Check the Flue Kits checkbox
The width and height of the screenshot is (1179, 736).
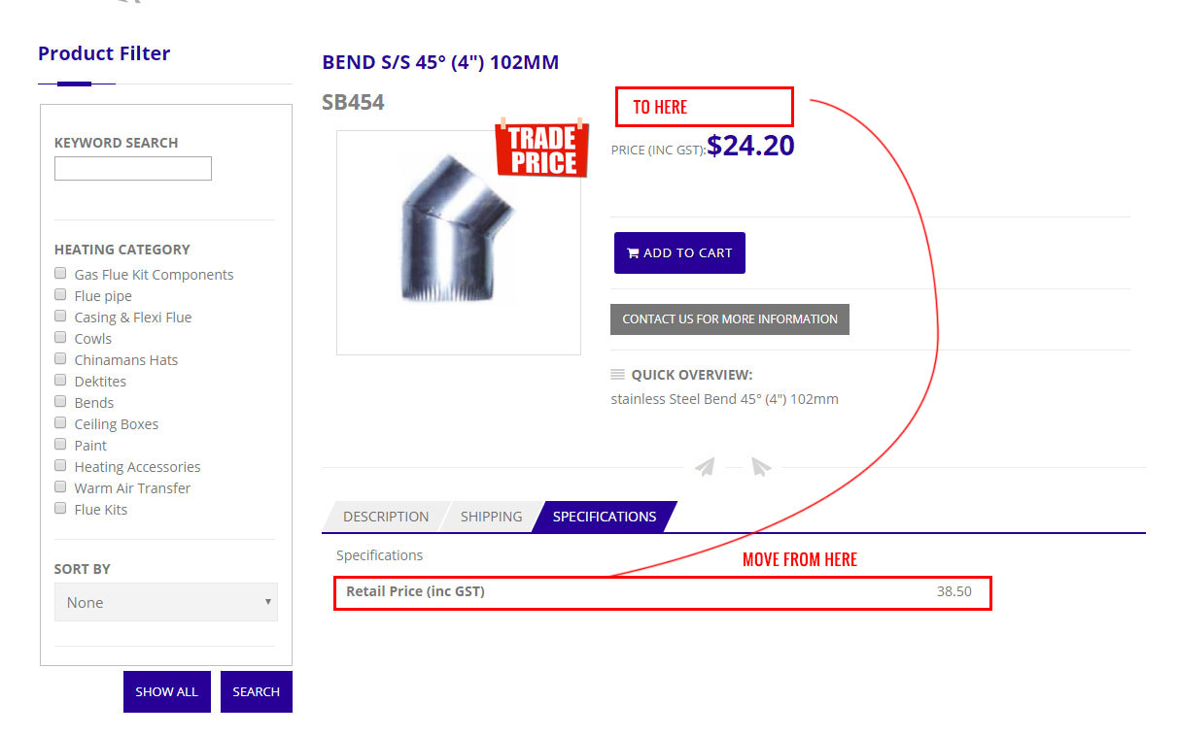click(x=60, y=509)
